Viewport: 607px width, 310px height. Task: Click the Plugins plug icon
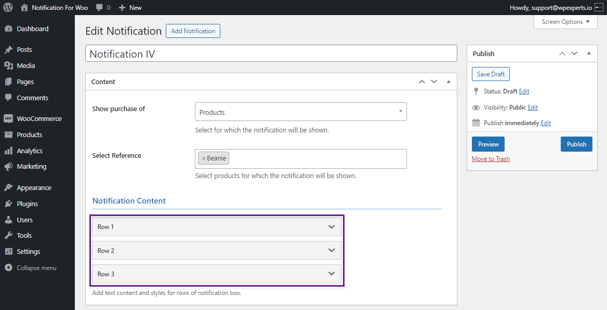pos(8,204)
